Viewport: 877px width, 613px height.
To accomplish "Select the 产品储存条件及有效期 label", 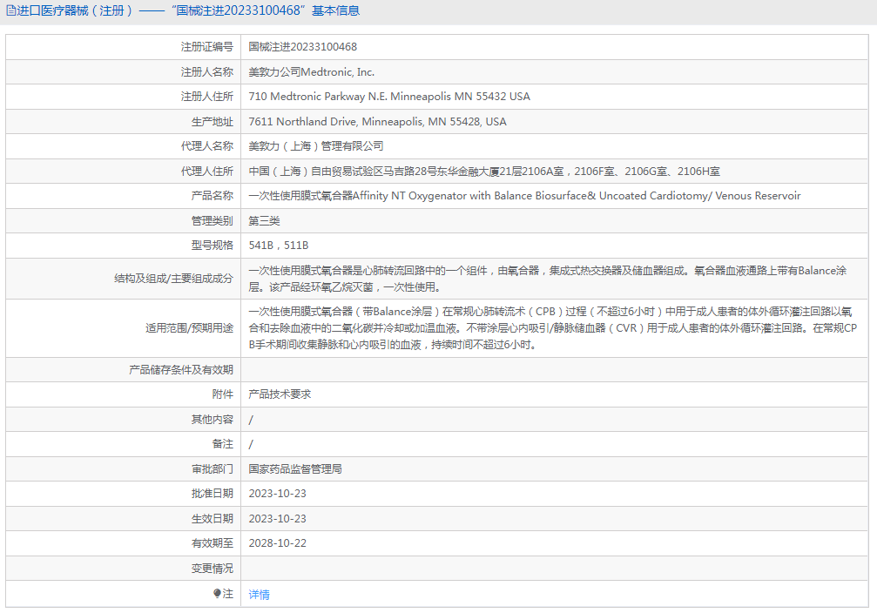I will pos(180,370).
